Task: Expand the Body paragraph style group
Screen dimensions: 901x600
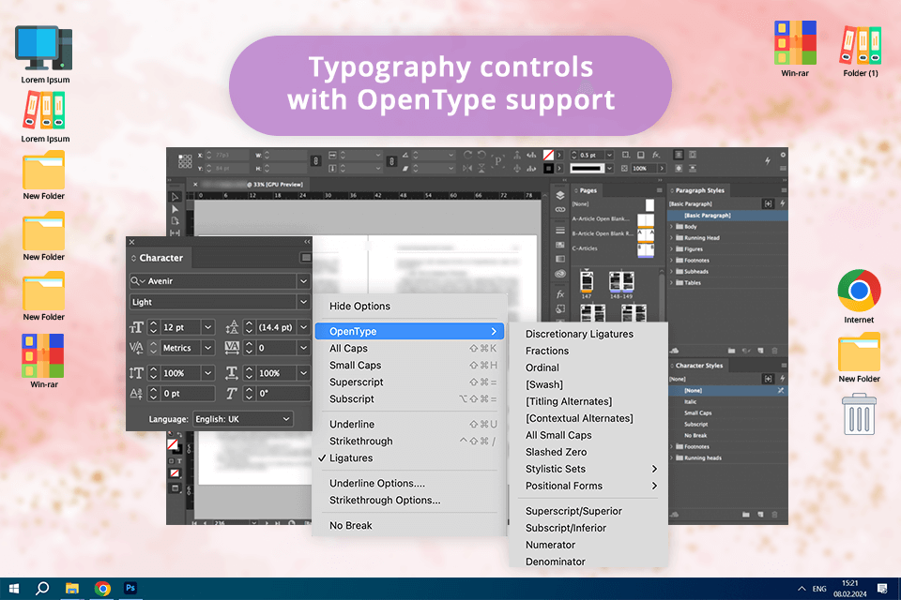Action: tap(671, 226)
